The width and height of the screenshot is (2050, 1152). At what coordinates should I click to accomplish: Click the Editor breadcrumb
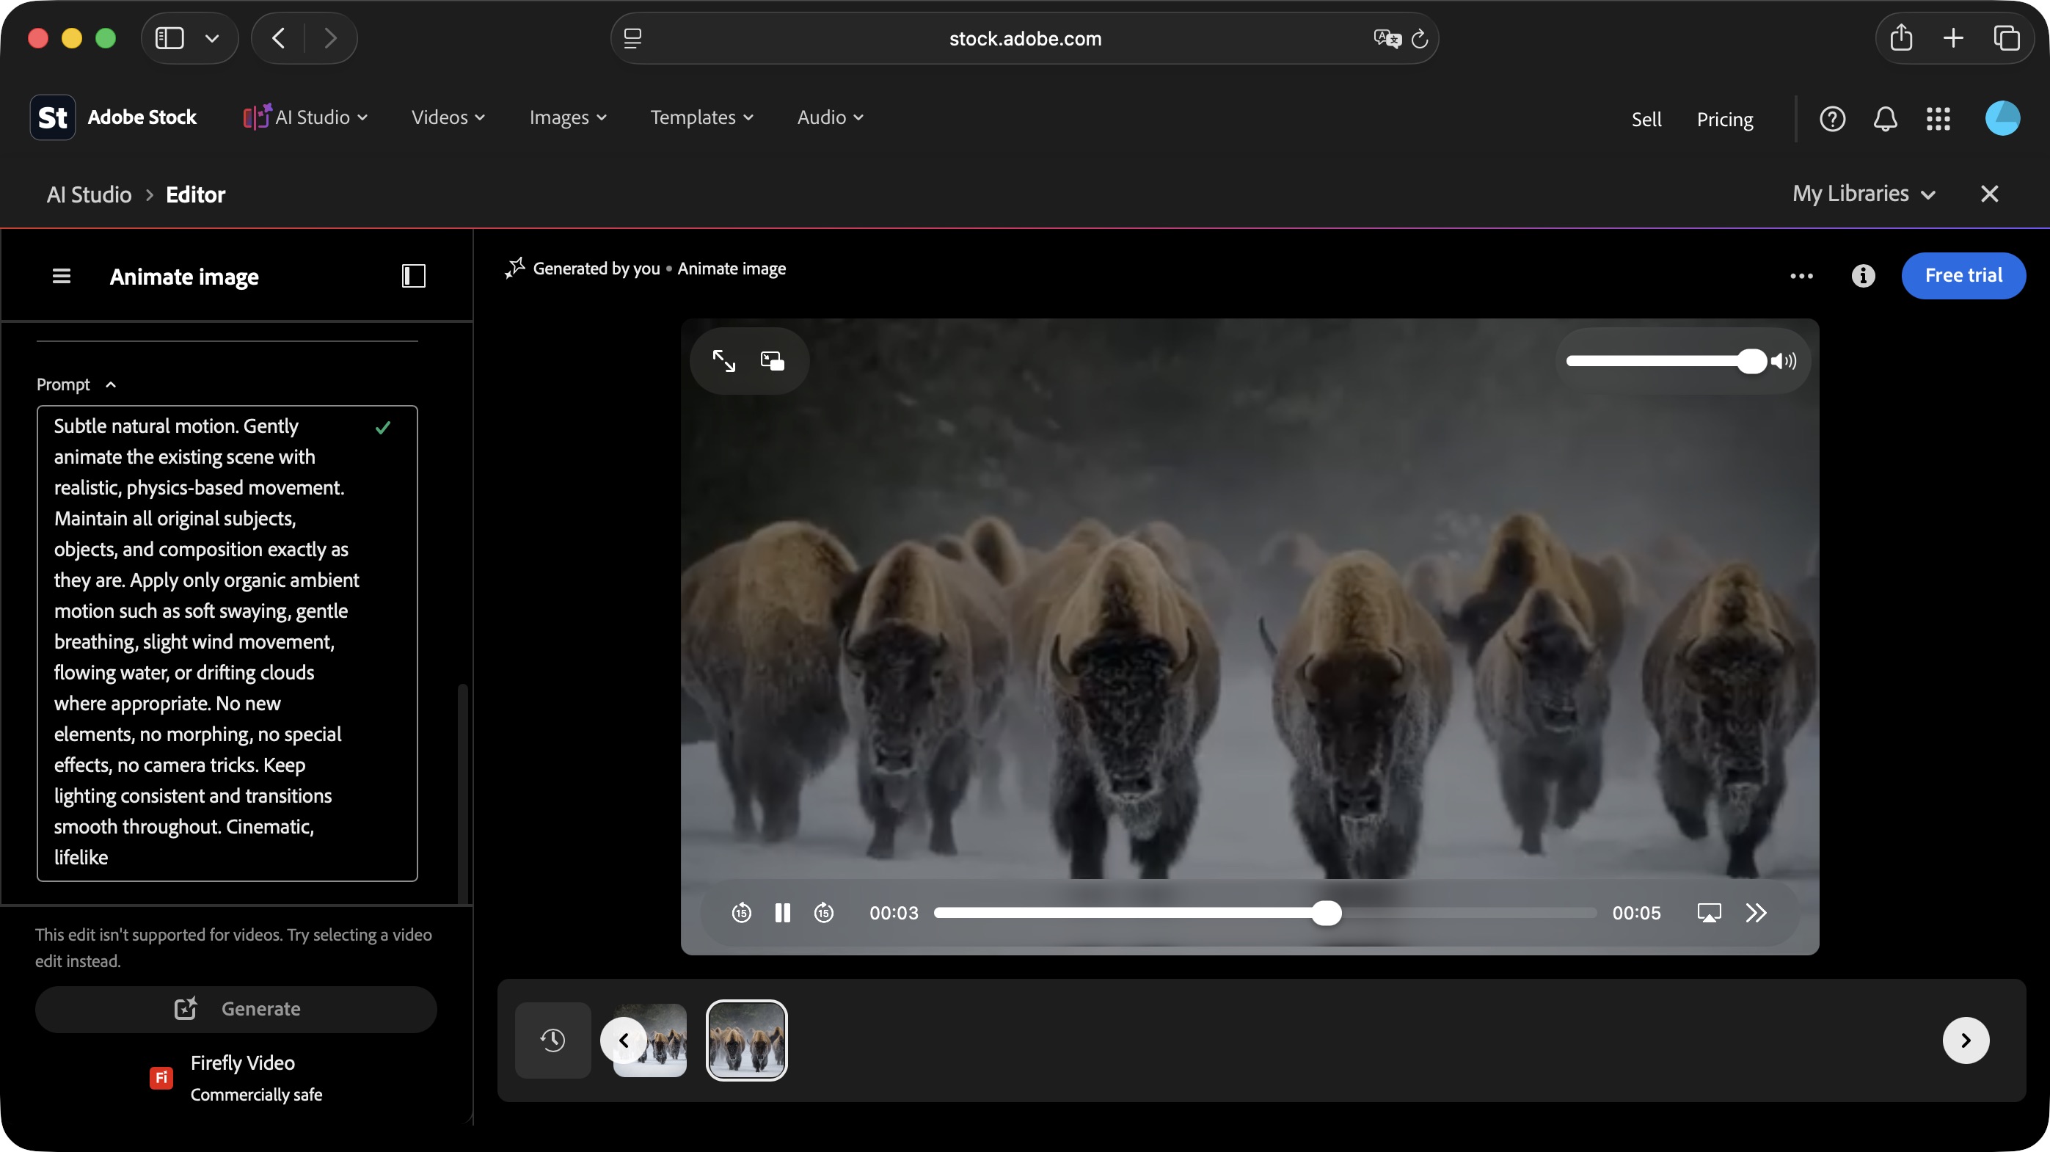tap(195, 195)
